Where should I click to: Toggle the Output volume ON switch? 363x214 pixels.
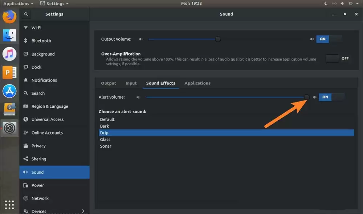pos(329,39)
